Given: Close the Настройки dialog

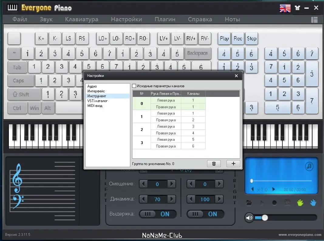Looking at the screenshot, I should [x=236, y=76].
